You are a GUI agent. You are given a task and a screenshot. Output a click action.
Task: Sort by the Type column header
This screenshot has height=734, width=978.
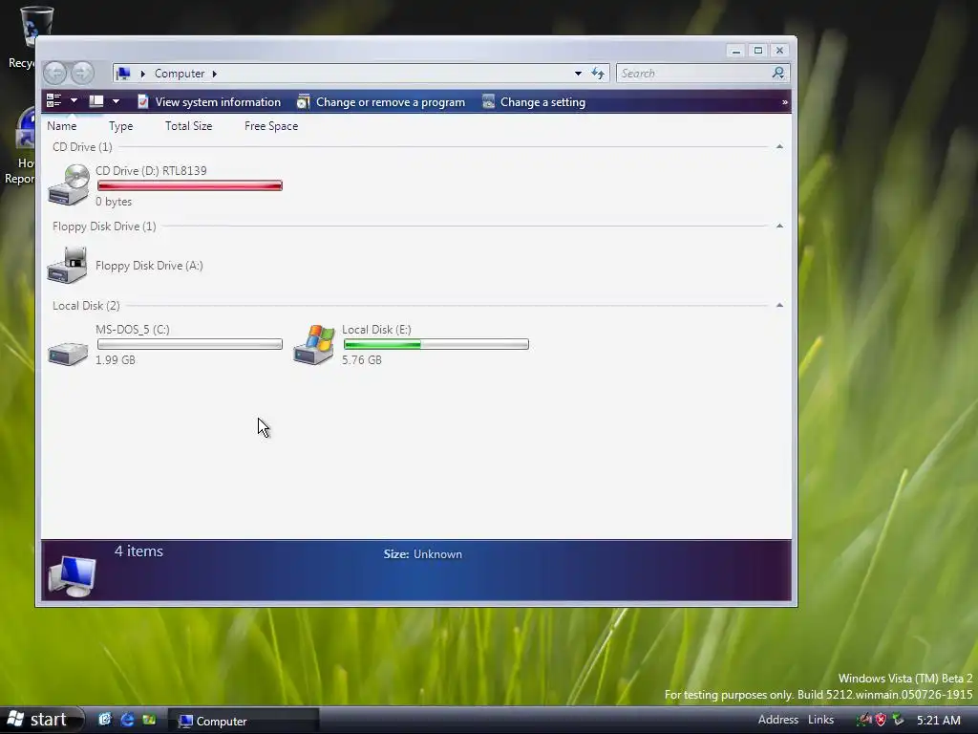point(121,126)
